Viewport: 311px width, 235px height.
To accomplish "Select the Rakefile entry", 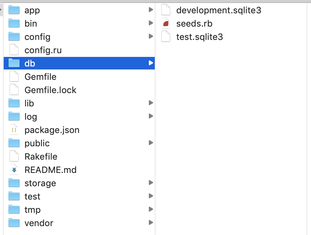I will [41, 157].
